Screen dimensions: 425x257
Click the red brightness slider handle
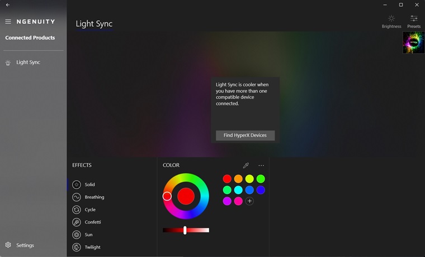coord(185,230)
